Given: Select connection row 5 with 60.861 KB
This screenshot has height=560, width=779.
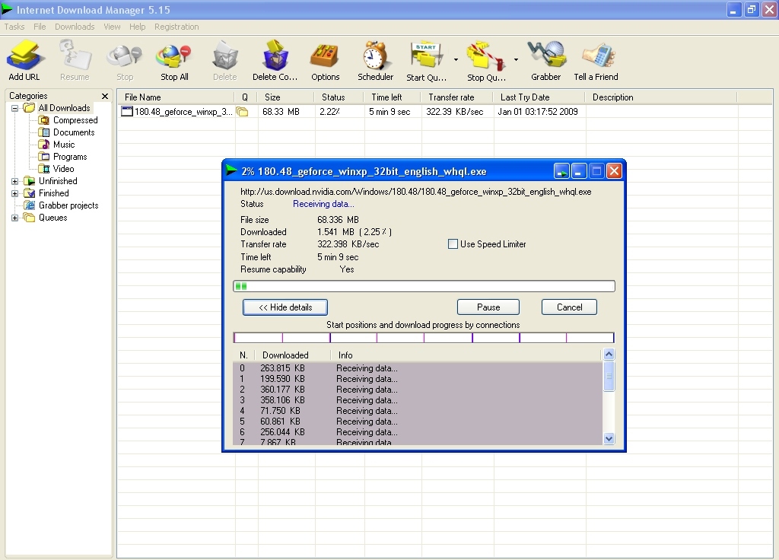Looking at the screenshot, I should (418, 422).
